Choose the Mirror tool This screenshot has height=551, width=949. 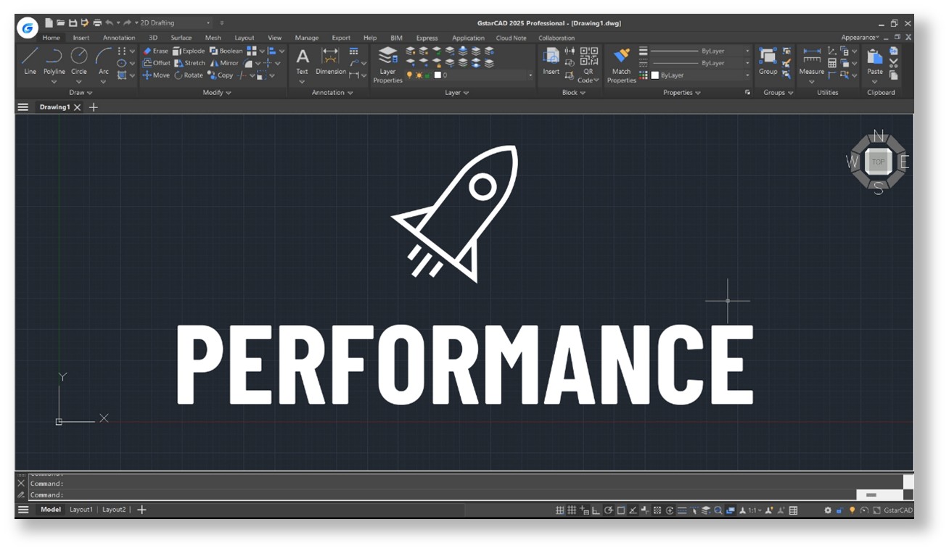click(x=224, y=63)
